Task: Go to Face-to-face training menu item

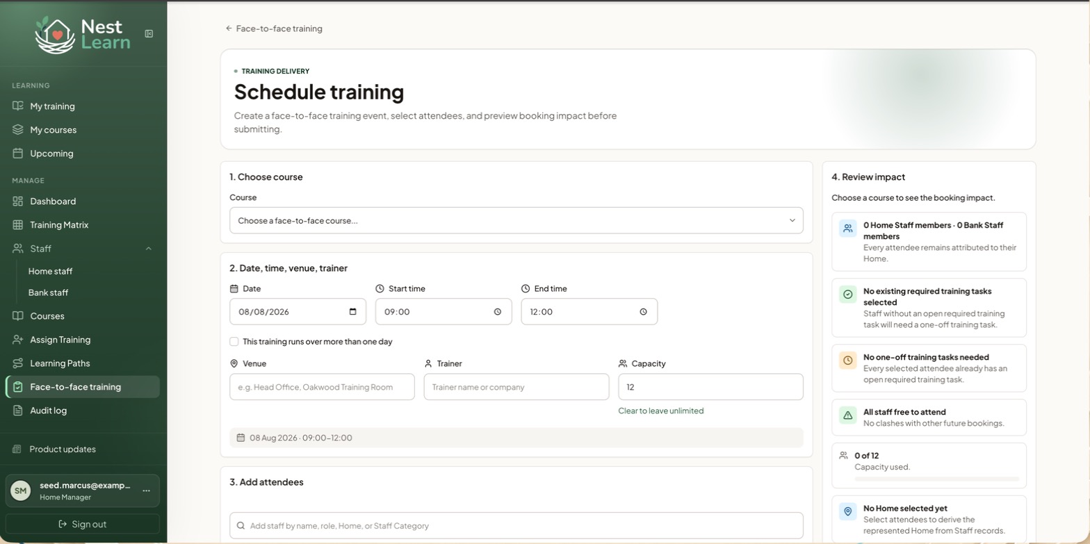Action: click(83, 387)
